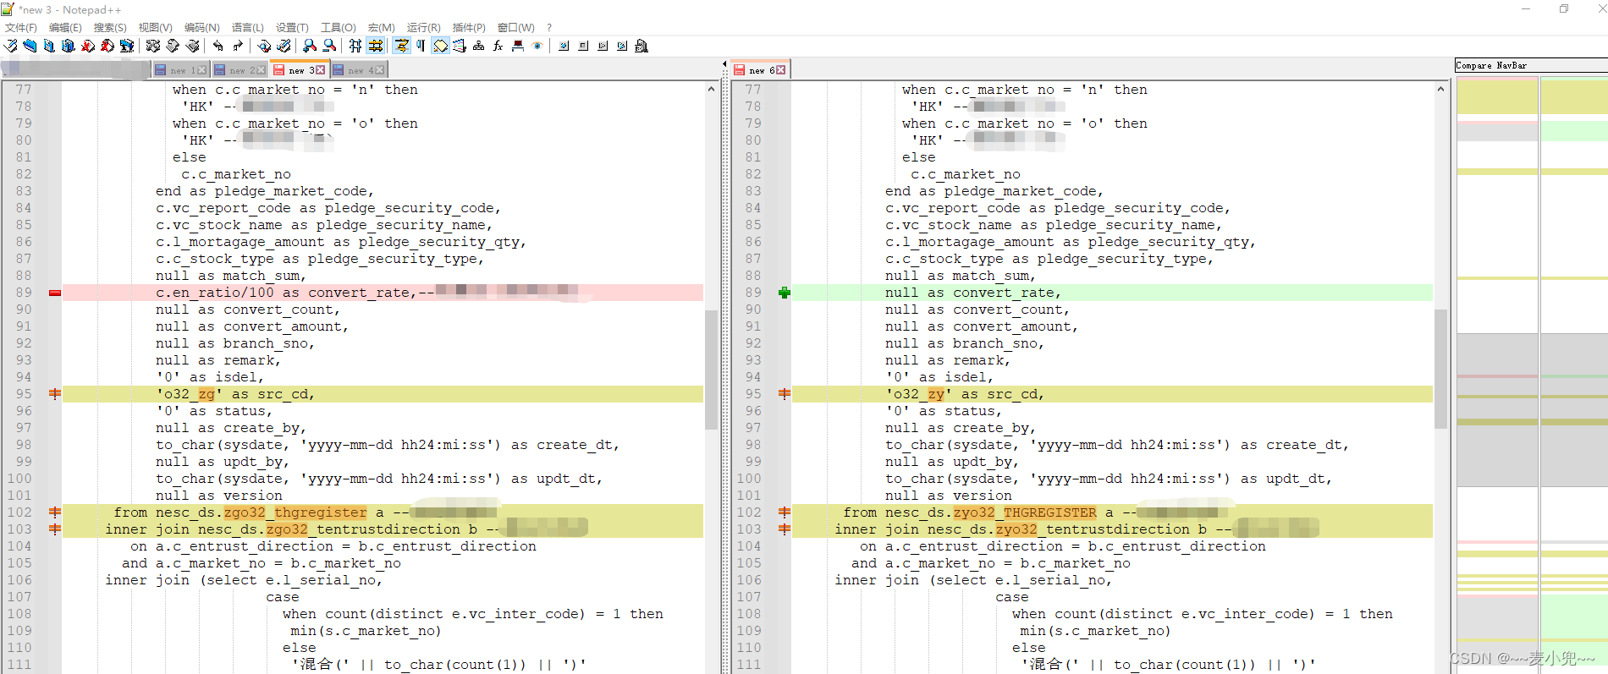Print the document via toolbar icon
The width and height of the screenshot is (1608, 674).
tap(127, 46)
